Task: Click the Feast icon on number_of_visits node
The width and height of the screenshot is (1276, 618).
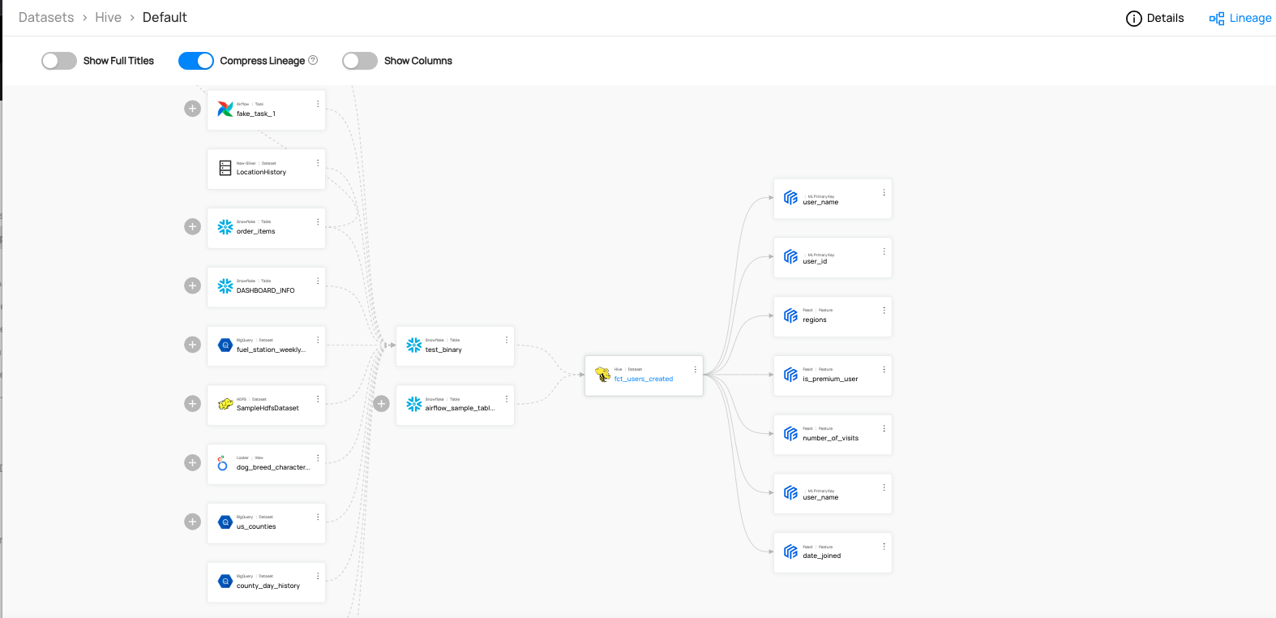Action: (791, 434)
